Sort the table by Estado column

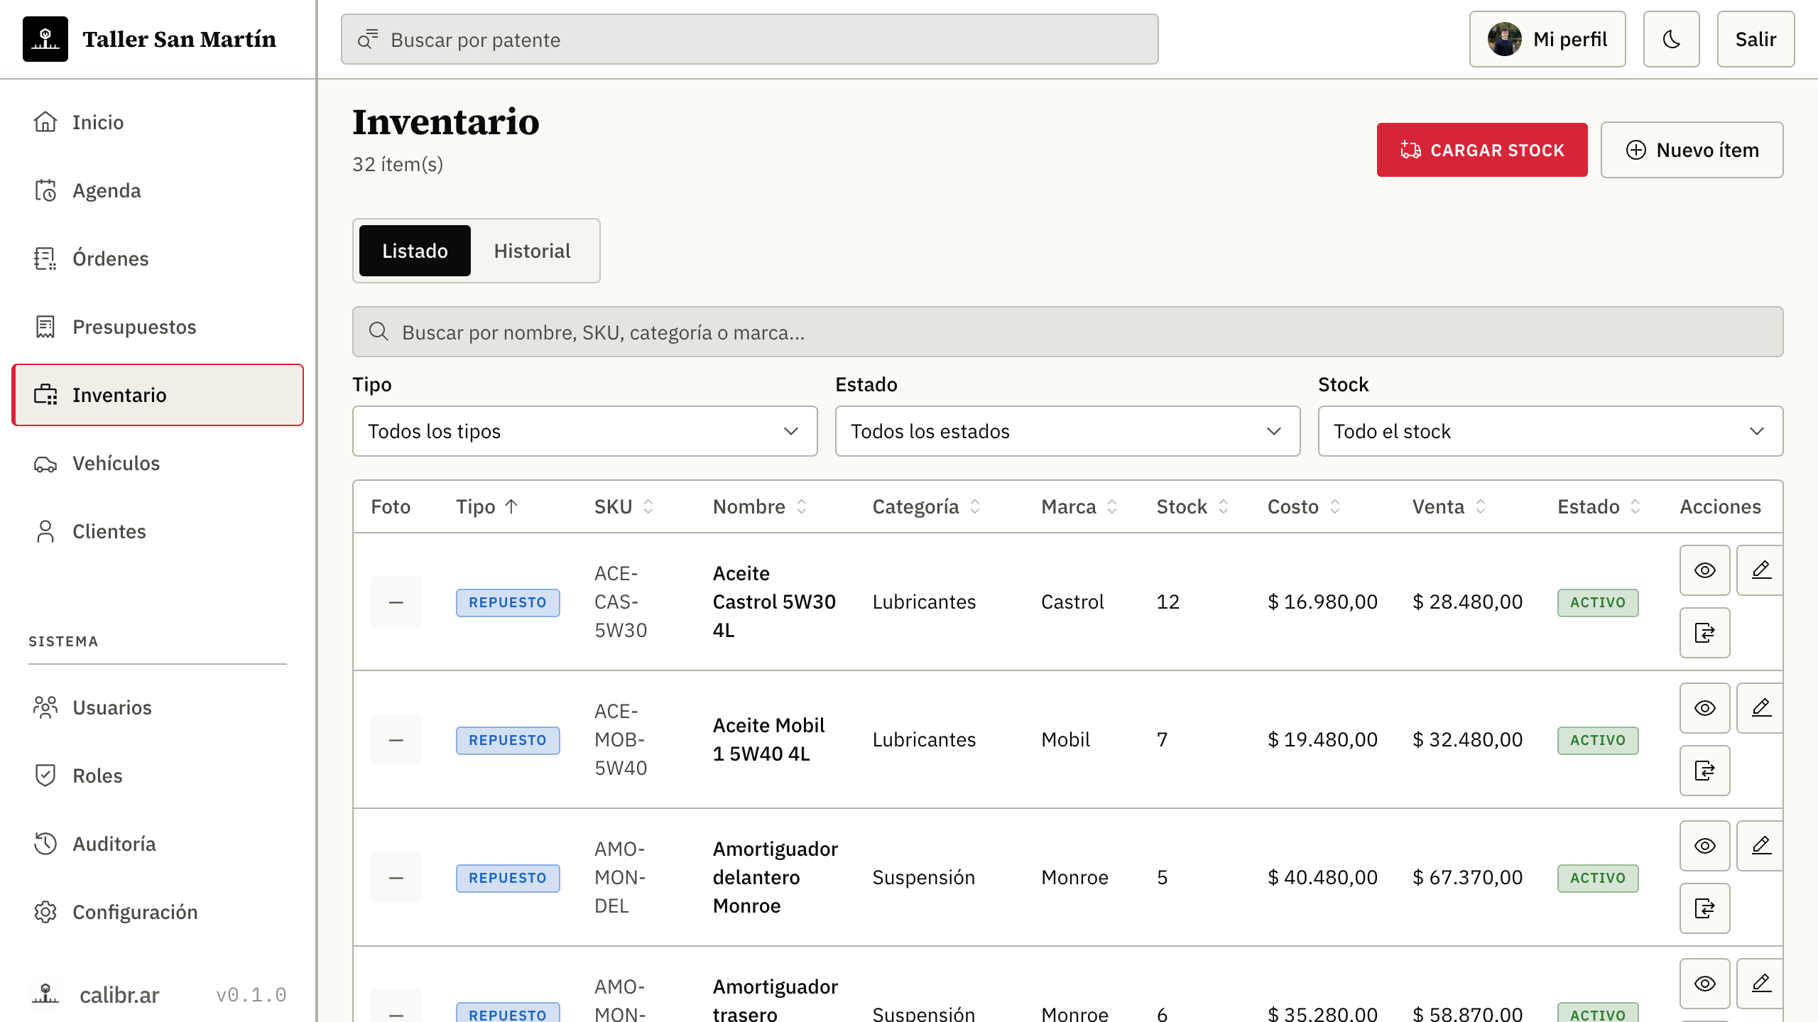(1599, 506)
